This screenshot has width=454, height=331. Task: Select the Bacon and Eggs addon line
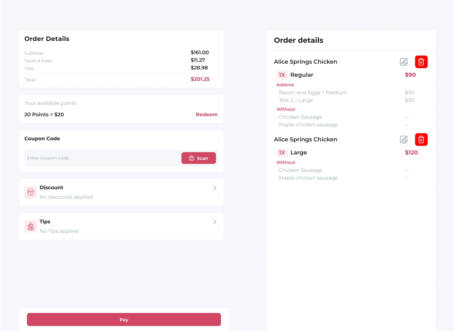[313, 92]
